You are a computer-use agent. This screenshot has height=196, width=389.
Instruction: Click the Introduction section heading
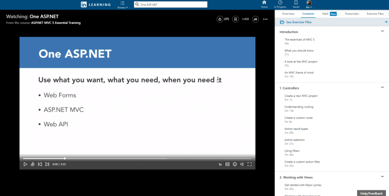(x=289, y=32)
